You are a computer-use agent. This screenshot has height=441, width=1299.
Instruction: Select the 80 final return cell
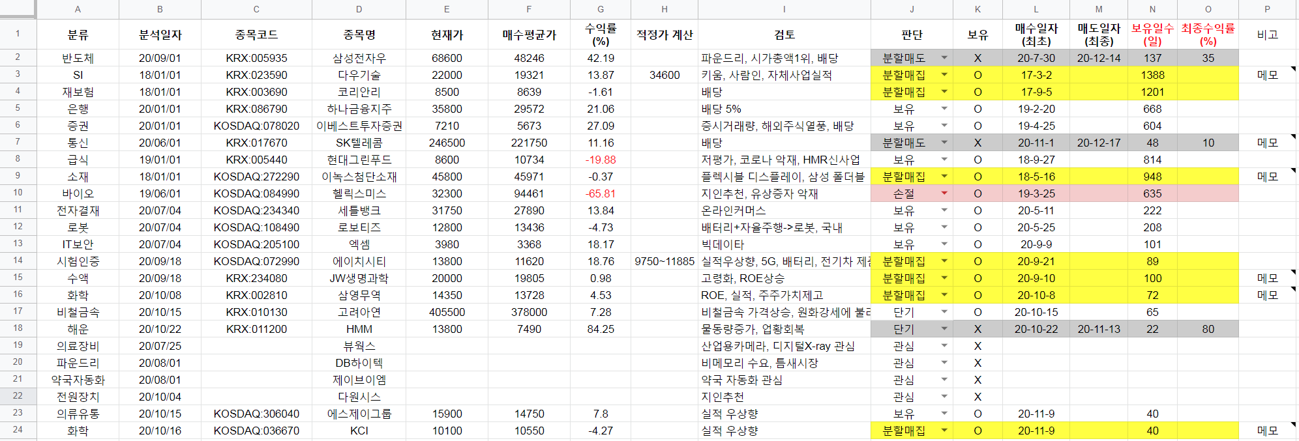pyautogui.click(x=1208, y=329)
